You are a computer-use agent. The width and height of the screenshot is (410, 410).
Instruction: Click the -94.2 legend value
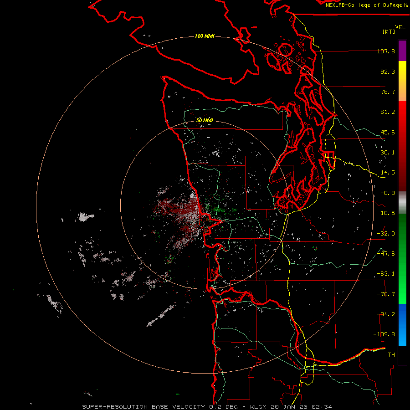[386, 314]
